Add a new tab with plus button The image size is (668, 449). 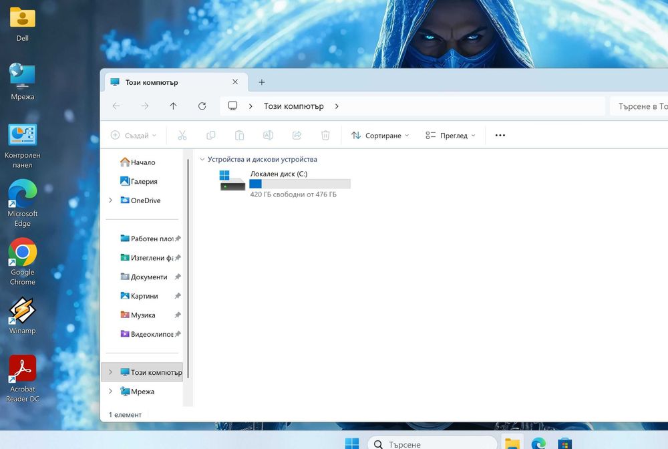pos(262,82)
